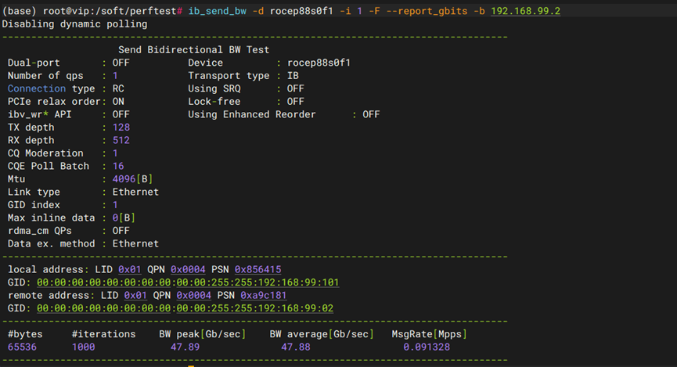Viewport: 677px width, 367px height.
Task: Click the 1000 iterations value
Action: point(83,347)
